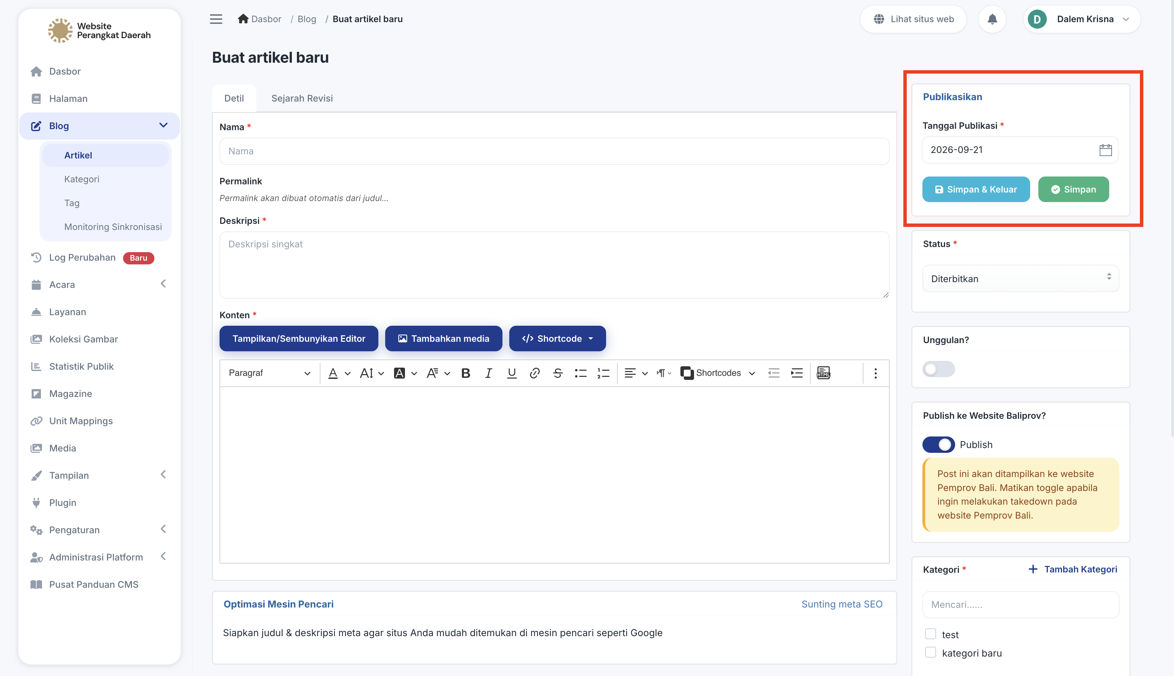Open the Paragraf style dropdown
The height and width of the screenshot is (676, 1174).
(269, 373)
